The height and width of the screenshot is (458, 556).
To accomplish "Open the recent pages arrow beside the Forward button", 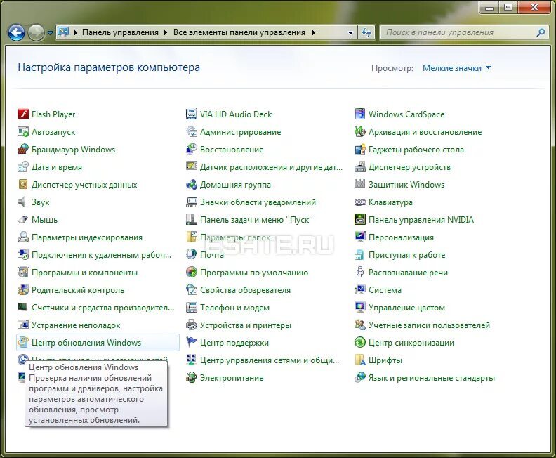I will pos(50,32).
